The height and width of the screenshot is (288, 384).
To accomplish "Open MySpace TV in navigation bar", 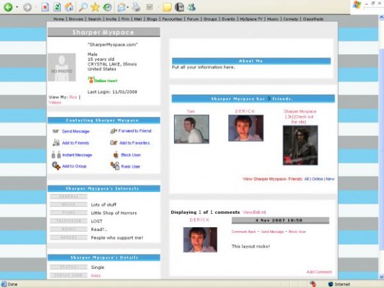I will tap(251, 19).
